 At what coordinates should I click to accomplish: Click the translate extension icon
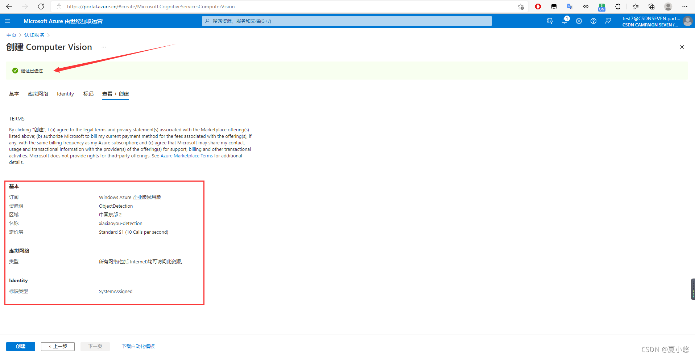pos(570,7)
